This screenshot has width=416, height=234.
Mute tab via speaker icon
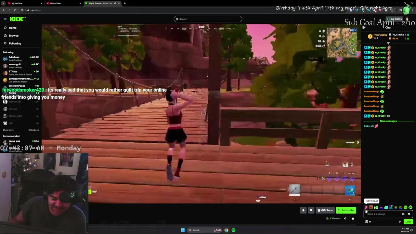point(115,3)
